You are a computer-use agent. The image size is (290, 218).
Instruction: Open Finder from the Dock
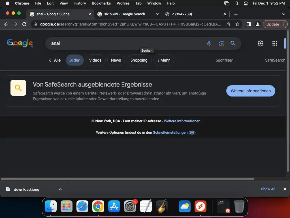tap(51, 206)
